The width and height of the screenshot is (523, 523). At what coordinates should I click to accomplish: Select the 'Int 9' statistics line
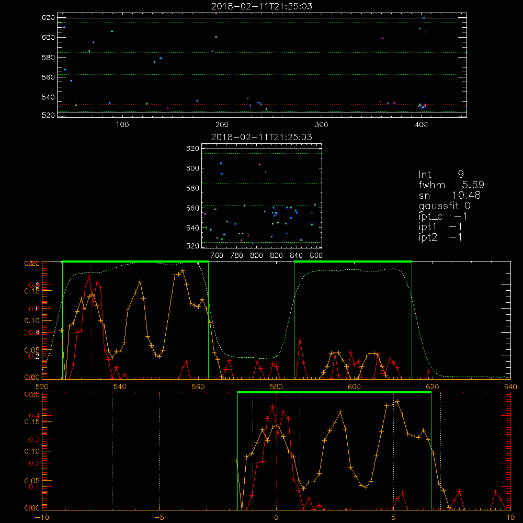441,174
